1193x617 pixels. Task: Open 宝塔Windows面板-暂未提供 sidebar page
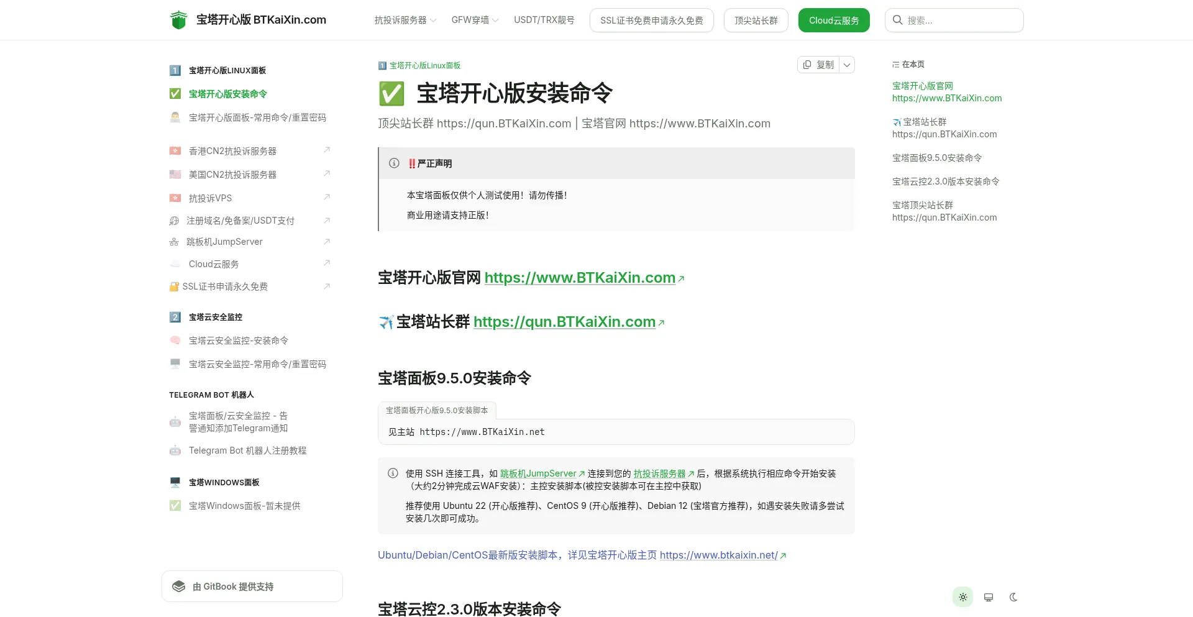[244, 506]
